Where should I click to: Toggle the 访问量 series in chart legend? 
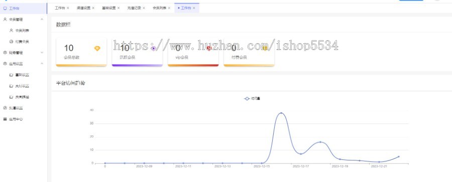(252, 98)
